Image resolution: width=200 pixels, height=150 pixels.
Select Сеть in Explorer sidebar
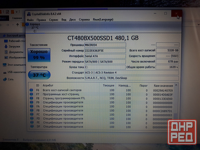[x=8, y=79]
